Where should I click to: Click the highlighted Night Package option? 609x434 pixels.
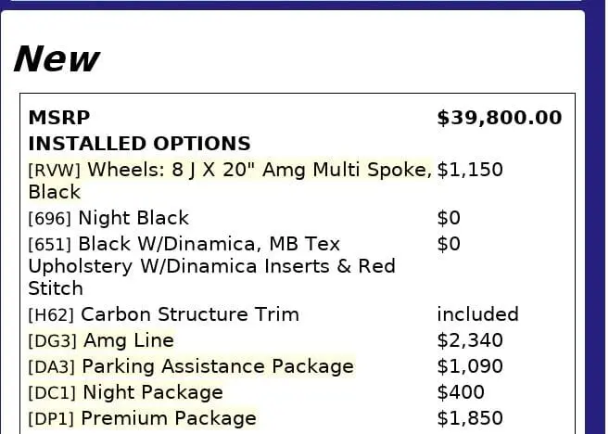click(x=152, y=392)
